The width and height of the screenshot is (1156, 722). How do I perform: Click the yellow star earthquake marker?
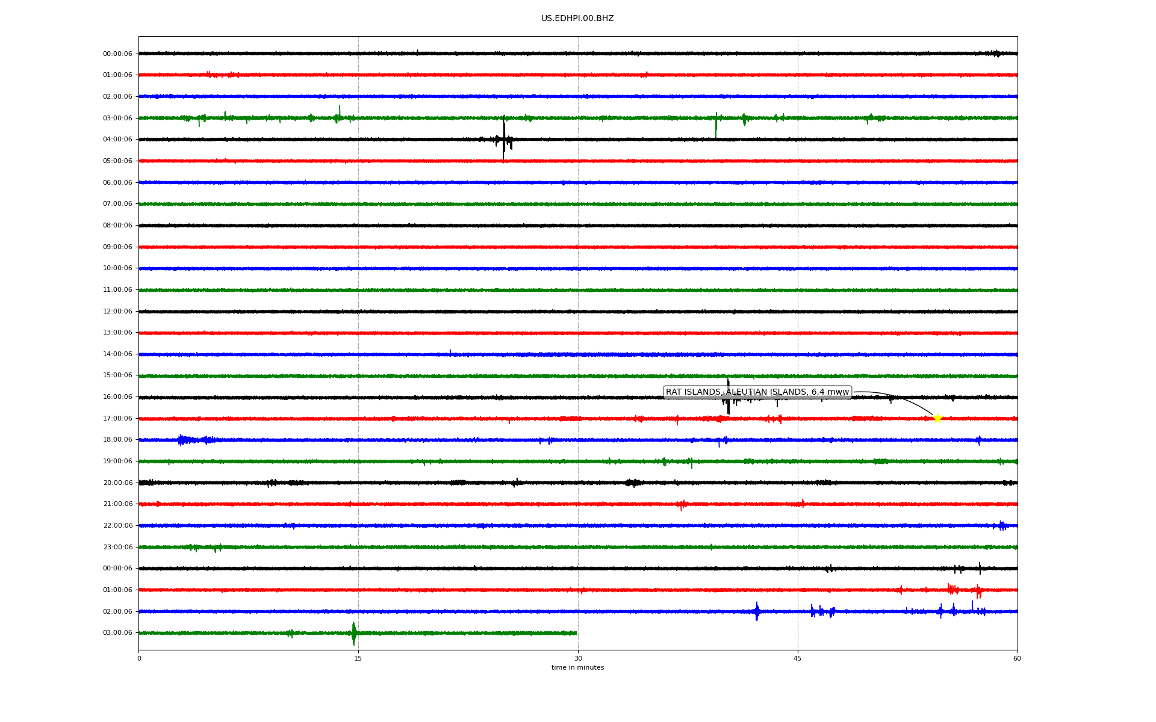(x=937, y=418)
